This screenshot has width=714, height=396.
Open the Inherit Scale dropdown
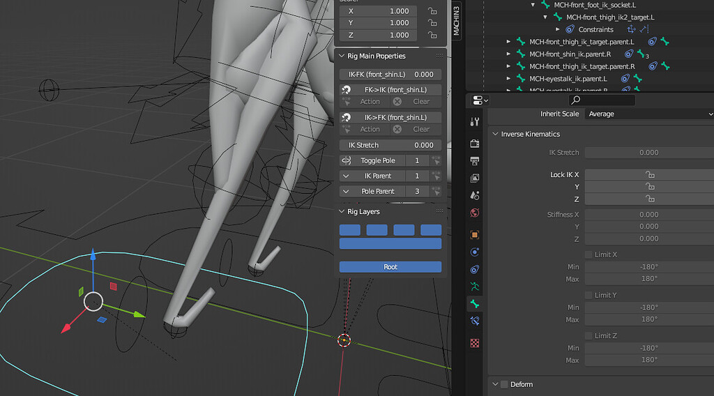[x=649, y=114]
